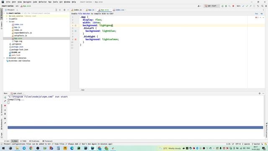Click the undo rollback arrow icon

click(258, 6)
